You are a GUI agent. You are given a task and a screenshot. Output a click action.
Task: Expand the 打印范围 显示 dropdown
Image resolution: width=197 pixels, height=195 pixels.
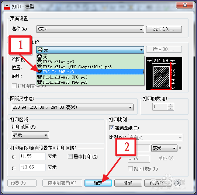coord(30,135)
